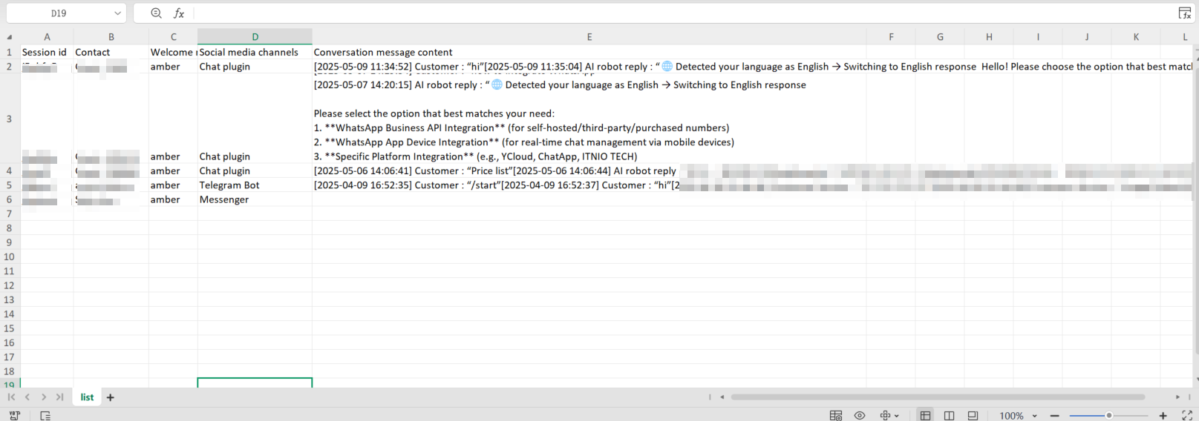1199x421 pixels.
Task: Select the 'amber' cell in row 2
Action: [x=173, y=67]
